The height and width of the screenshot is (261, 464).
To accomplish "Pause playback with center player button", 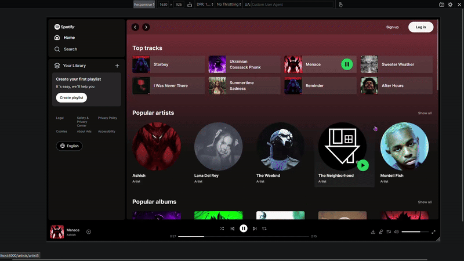I will (244, 229).
